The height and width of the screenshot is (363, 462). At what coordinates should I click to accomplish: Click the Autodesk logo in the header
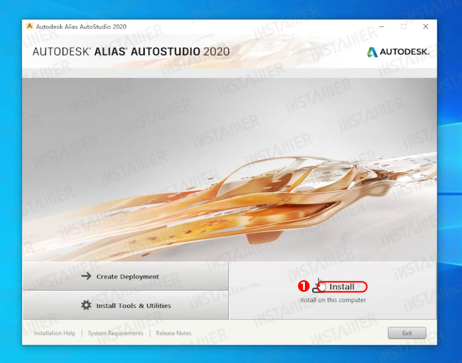(398, 52)
